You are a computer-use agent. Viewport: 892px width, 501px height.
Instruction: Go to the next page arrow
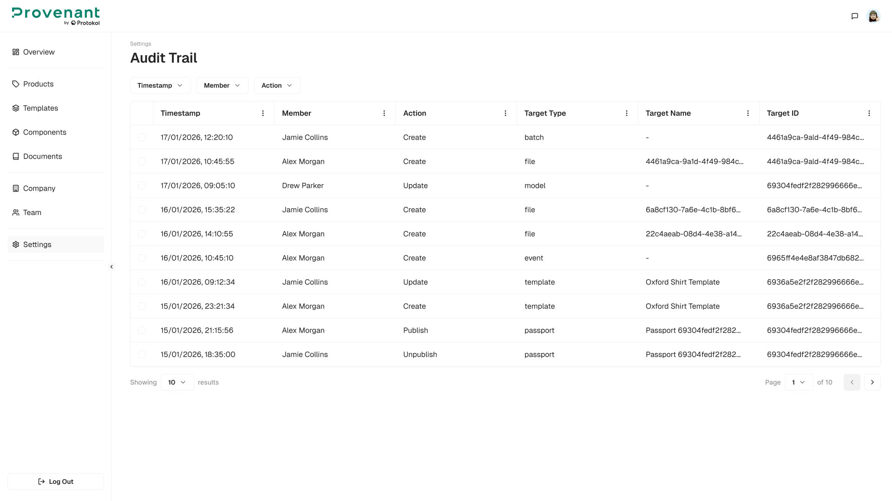click(872, 382)
